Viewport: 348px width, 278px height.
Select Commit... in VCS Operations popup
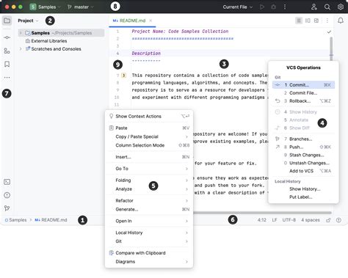pyautogui.click(x=303, y=85)
